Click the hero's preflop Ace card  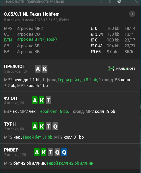pos(38,69)
